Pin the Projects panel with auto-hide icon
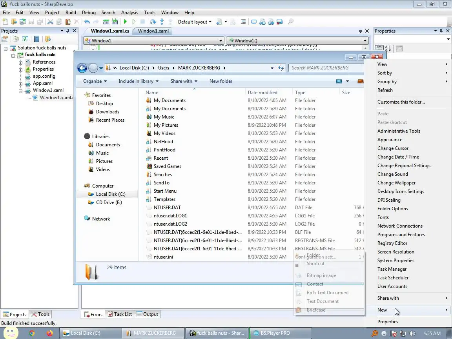This screenshot has height=339, width=452. point(68,31)
